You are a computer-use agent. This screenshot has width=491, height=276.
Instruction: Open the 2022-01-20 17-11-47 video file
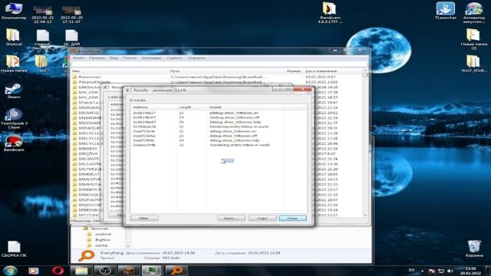pyautogui.click(x=71, y=15)
